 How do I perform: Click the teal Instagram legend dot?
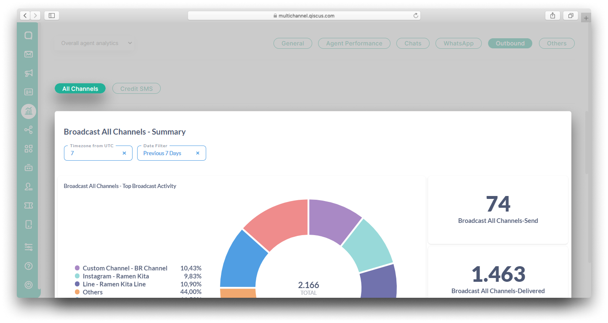tap(77, 276)
